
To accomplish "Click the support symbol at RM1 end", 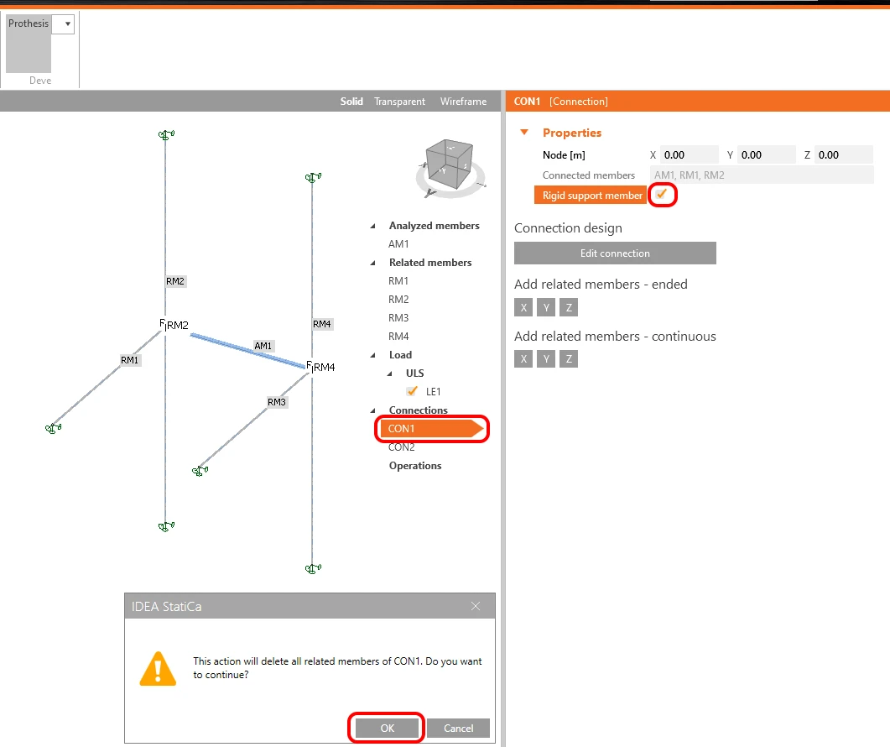I will pyautogui.click(x=54, y=428).
